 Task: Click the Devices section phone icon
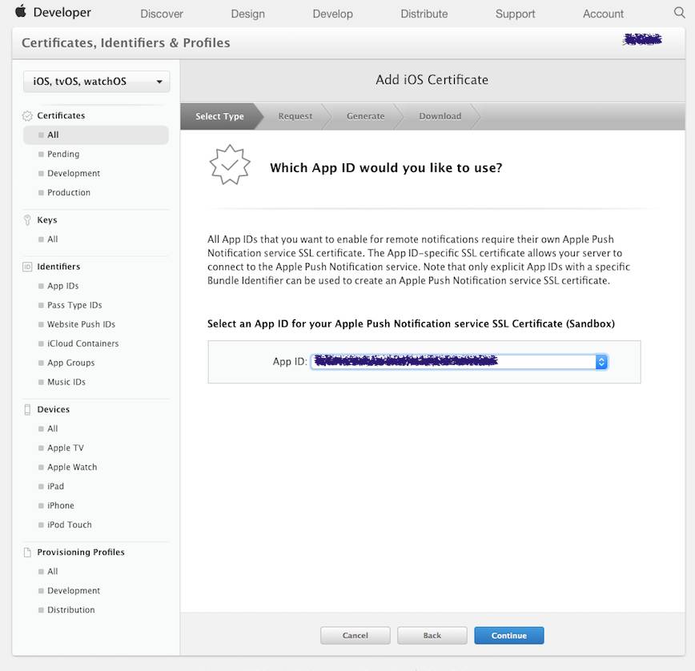point(27,409)
